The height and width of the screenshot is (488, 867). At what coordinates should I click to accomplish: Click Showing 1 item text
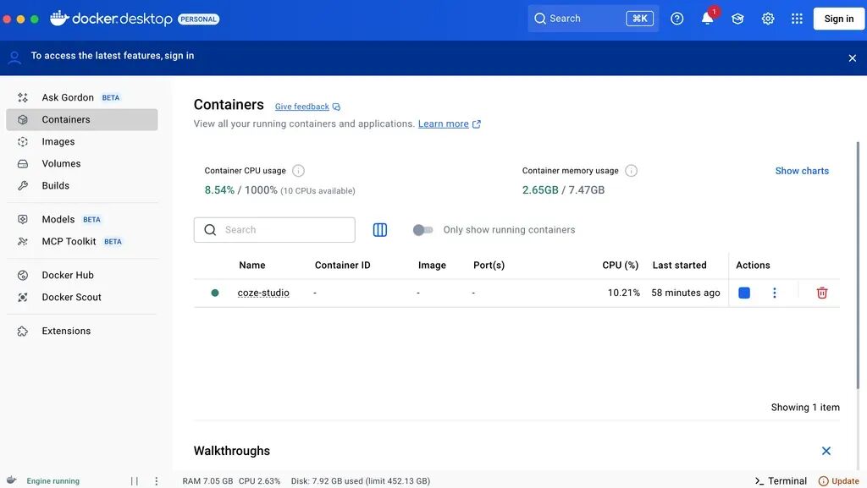pyautogui.click(x=805, y=408)
